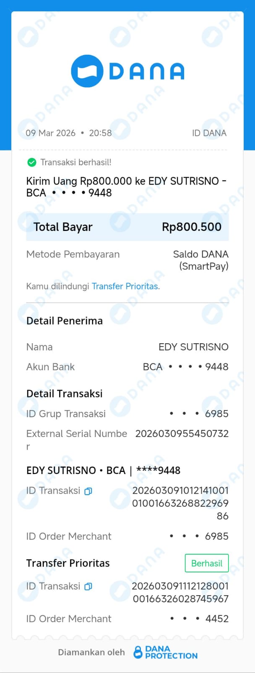
Task: Click the Akun Bank BCA 9448 value
Action: [185, 367]
